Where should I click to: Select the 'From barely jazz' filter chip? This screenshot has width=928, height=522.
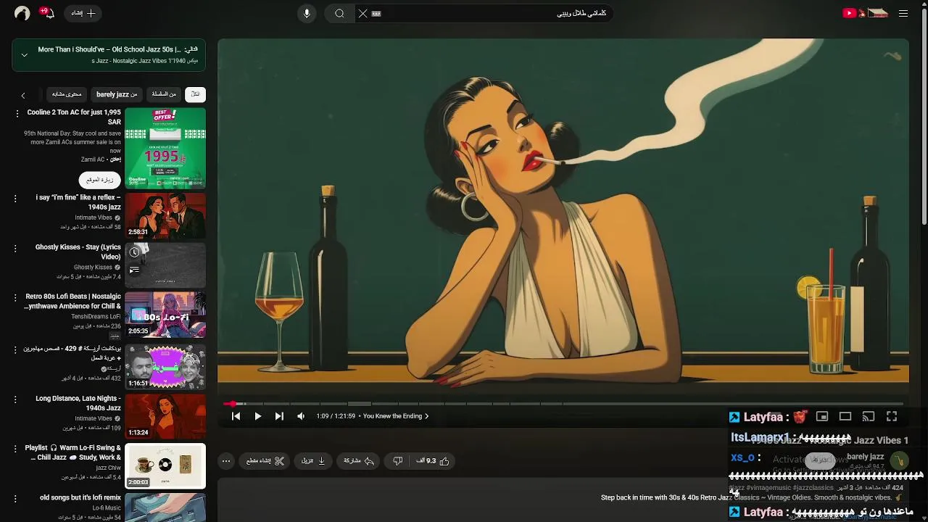117,94
